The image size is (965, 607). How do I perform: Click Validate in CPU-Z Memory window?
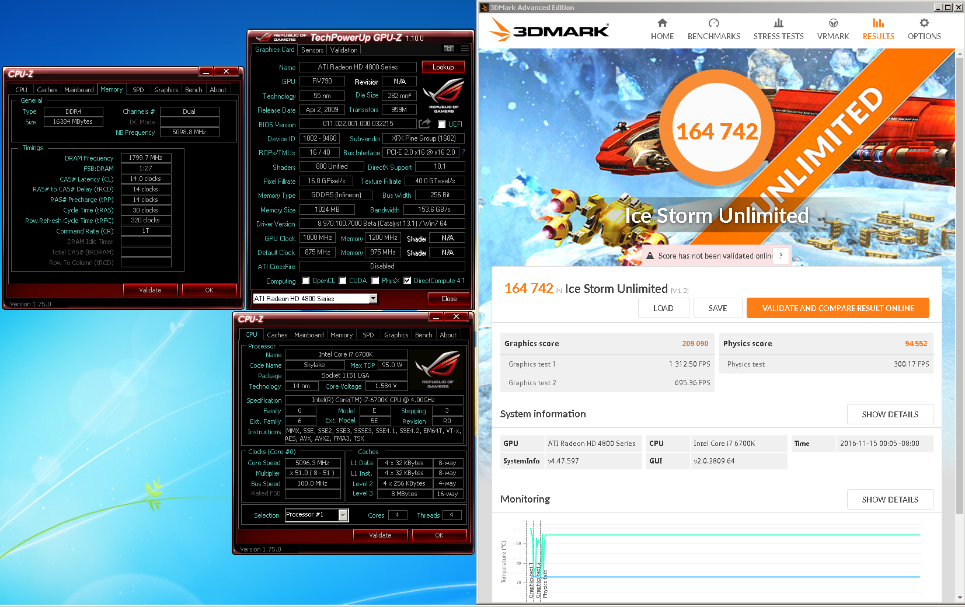(x=150, y=290)
